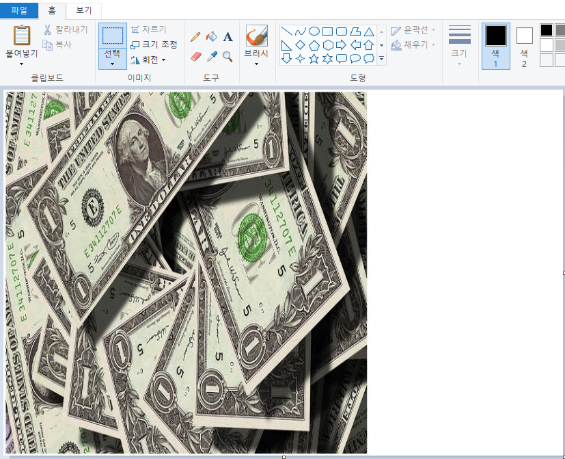The height and width of the screenshot is (459, 565).
Task: Select the Text tool A icon
Action: coord(228,36)
